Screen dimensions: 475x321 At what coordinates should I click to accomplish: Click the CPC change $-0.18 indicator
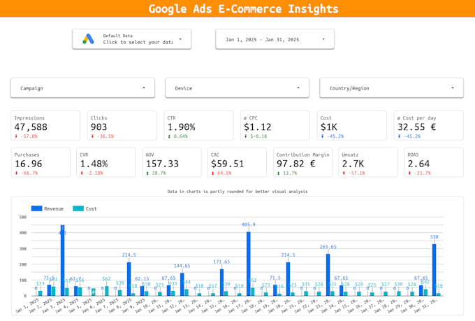[256, 136]
